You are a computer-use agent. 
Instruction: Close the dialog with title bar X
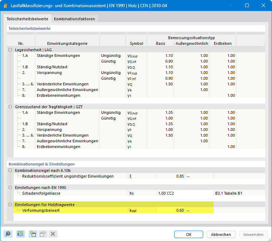263,6
